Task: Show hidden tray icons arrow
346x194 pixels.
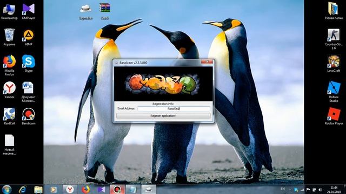Action: [x=290, y=190]
